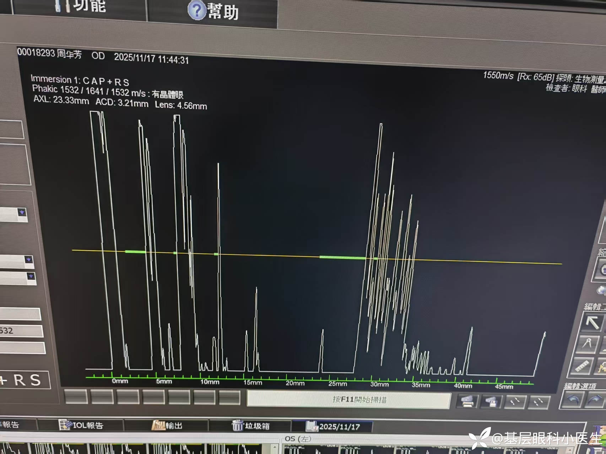This screenshot has width=606, height=454.
Task: Expand the middle dropdown in left panel
Action: point(29,260)
